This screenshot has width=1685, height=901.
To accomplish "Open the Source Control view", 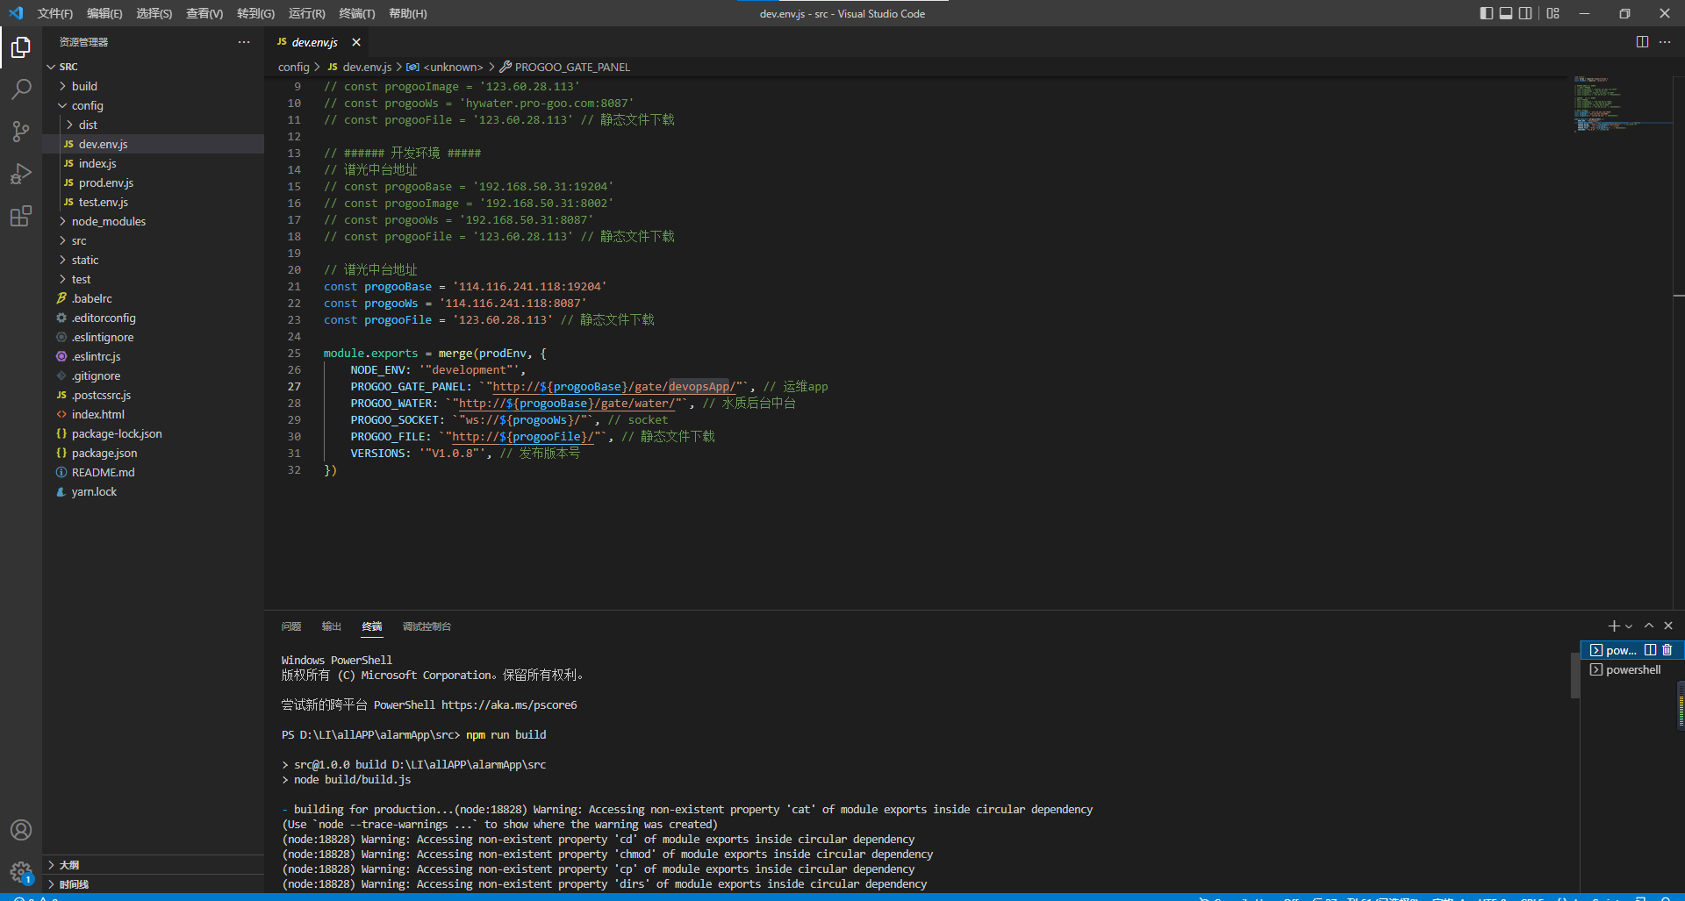I will pyautogui.click(x=21, y=132).
